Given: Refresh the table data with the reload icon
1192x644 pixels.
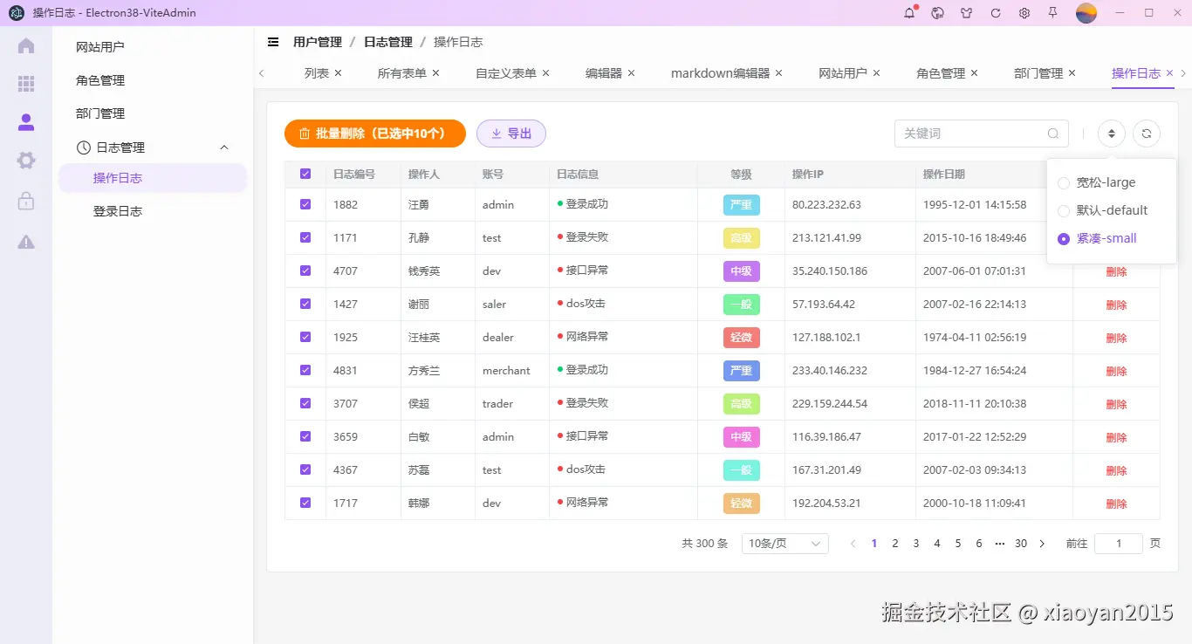Looking at the screenshot, I should pos(1146,133).
